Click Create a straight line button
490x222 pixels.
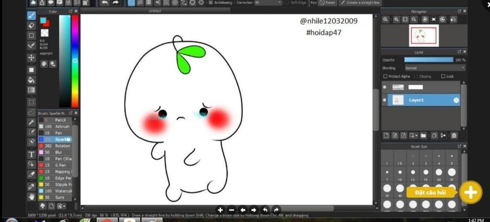click(360, 2)
